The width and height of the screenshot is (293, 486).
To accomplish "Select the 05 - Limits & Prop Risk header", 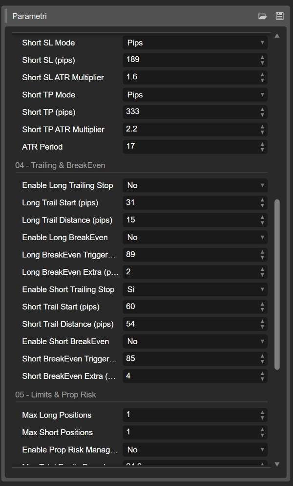I will click(x=56, y=395).
